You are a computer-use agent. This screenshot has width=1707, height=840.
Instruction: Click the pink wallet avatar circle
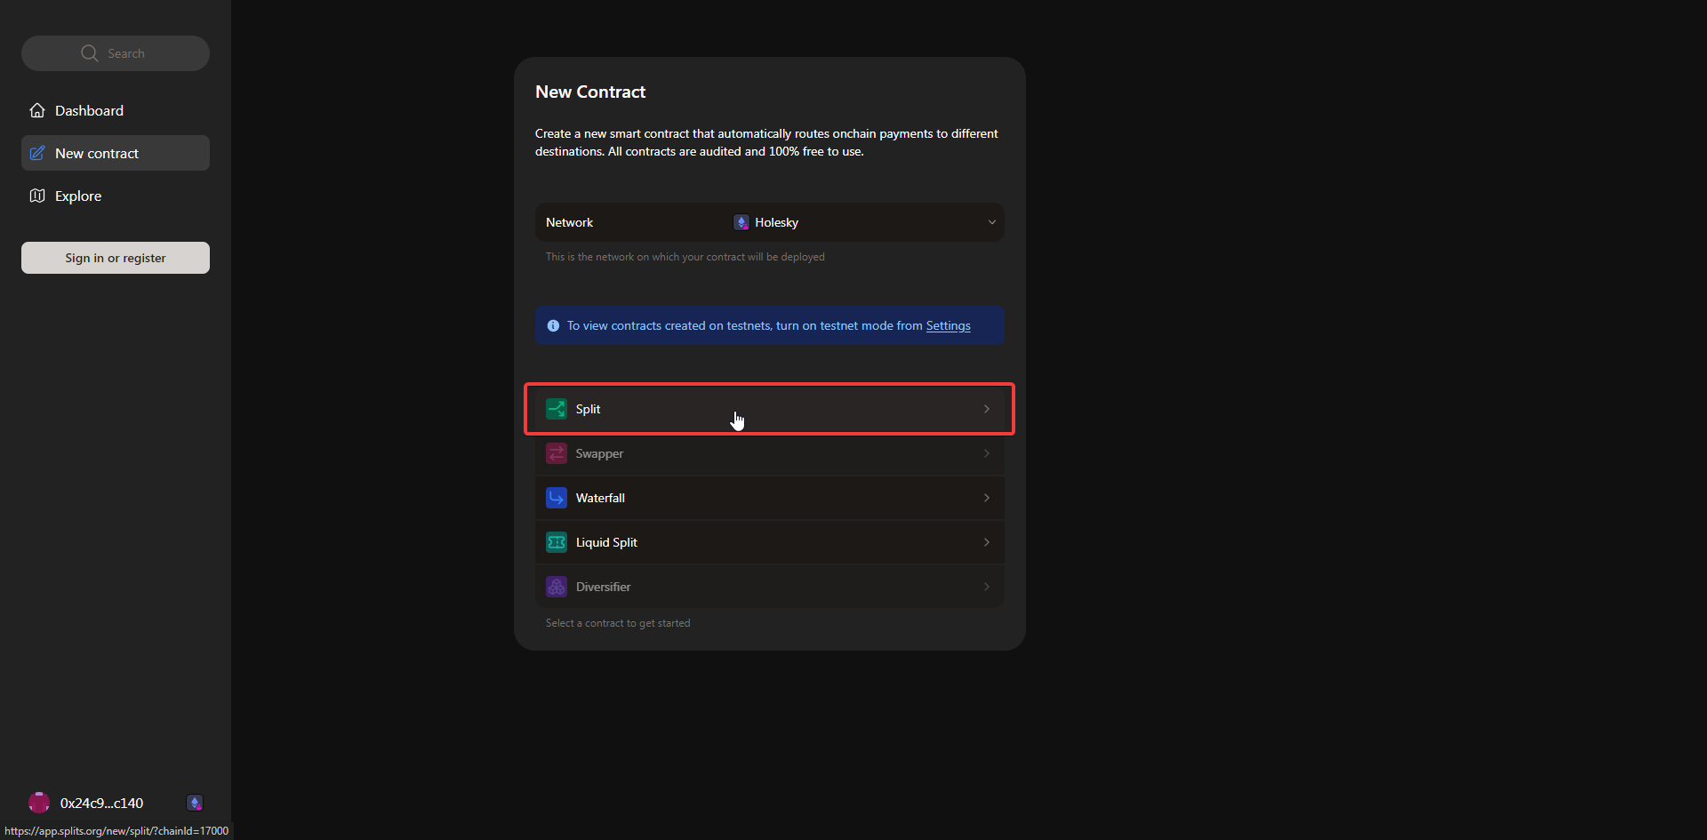(x=38, y=803)
